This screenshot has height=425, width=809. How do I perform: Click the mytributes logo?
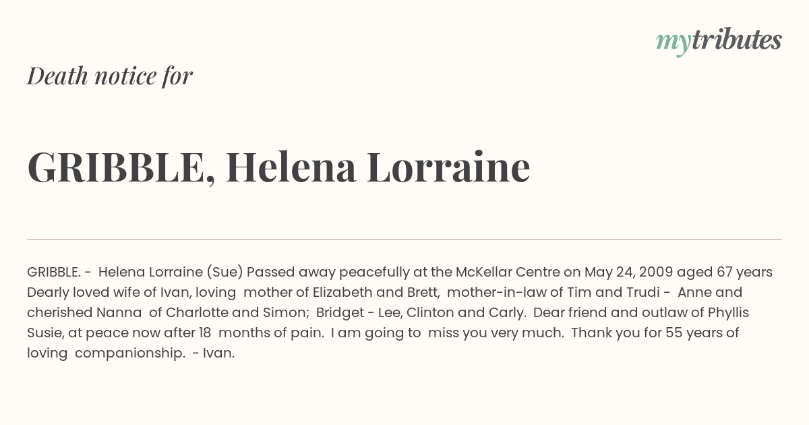click(x=719, y=41)
